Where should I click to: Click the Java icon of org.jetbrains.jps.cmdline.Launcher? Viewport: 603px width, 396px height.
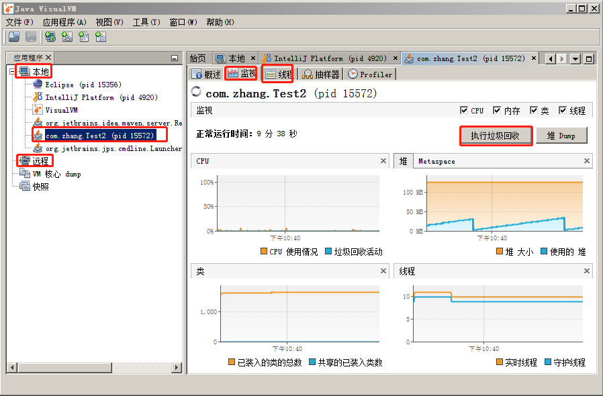click(38, 148)
